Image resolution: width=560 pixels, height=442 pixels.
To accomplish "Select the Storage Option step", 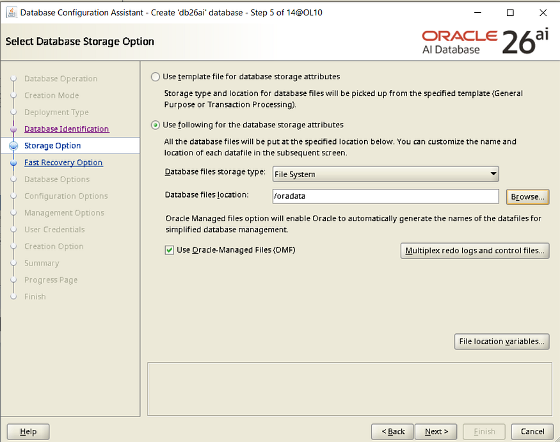I will [52, 146].
